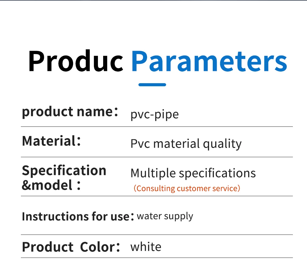Select the "water supply" value text
The height and width of the screenshot is (268, 307).
[165, 216]
